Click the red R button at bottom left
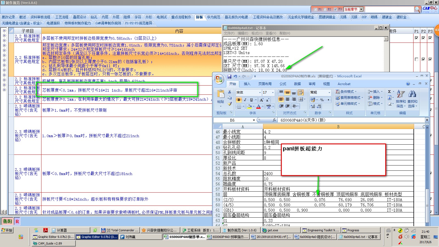Image resolution: width=439 pixels, height=247 pixels. pos(17,221)
